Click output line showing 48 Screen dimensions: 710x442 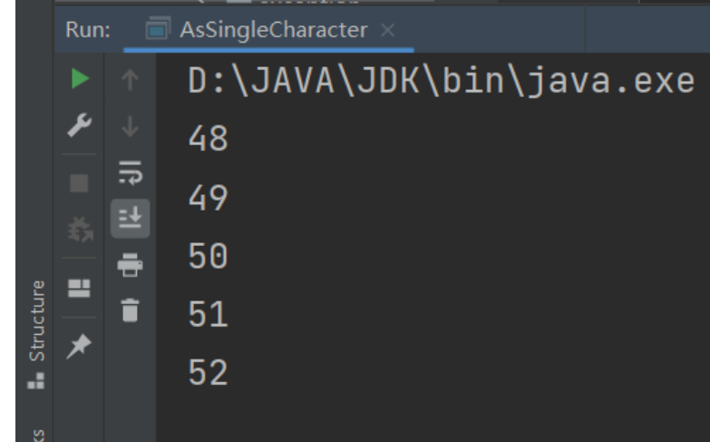tap(209, 139)
